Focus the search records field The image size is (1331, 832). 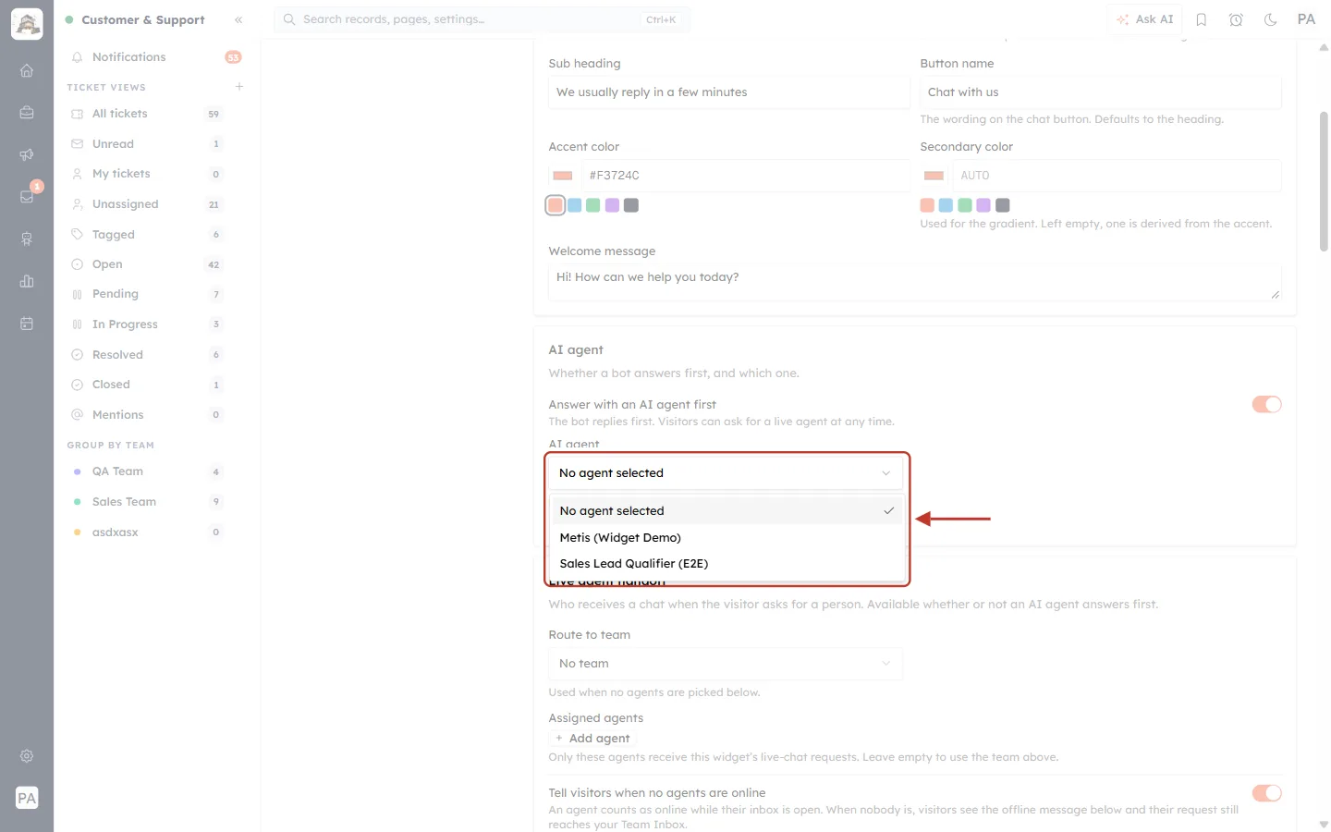point(482,19)
